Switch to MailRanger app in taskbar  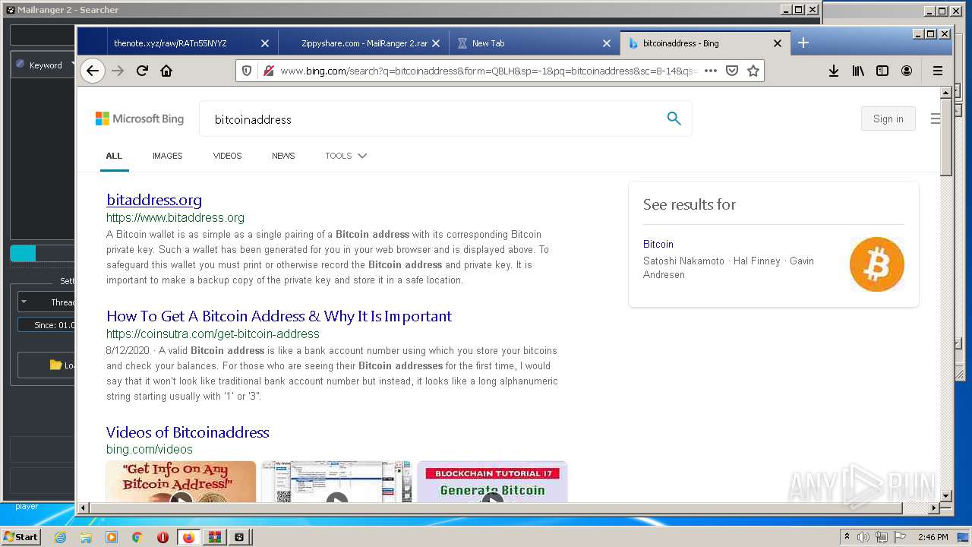(x=239, y=537)
